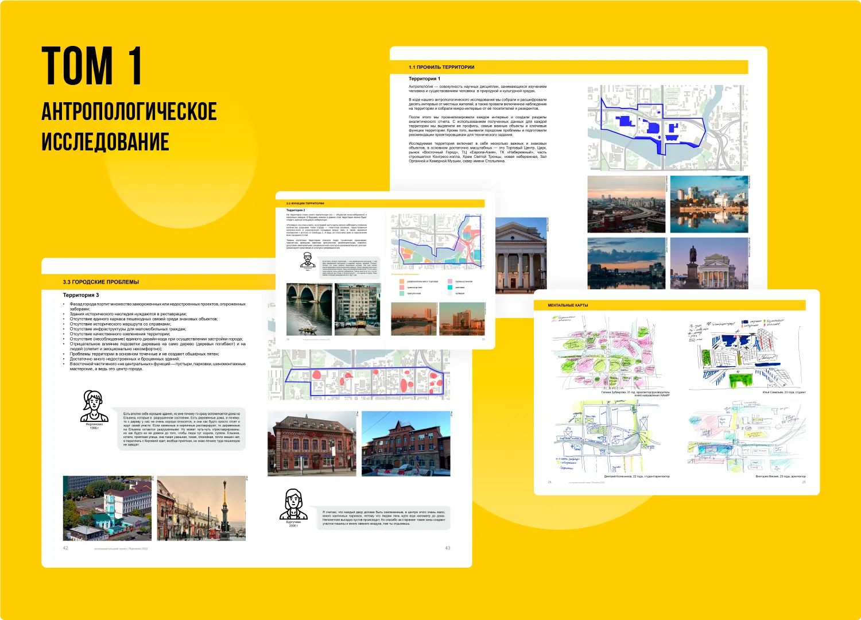861x620 pixels.
Task: Open the tram on street photo
Action: (357, 309)
